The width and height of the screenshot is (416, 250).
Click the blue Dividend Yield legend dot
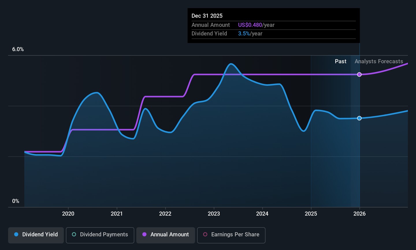(16, 234)
